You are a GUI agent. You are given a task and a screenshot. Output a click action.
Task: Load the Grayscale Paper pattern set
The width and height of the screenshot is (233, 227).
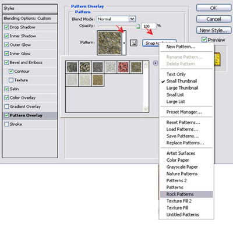click(182, 167)
